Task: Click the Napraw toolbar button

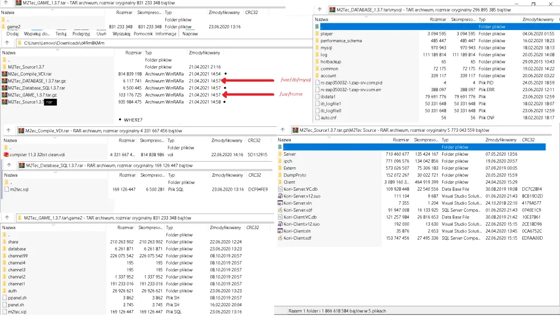Action: click(x=190, y=34)
